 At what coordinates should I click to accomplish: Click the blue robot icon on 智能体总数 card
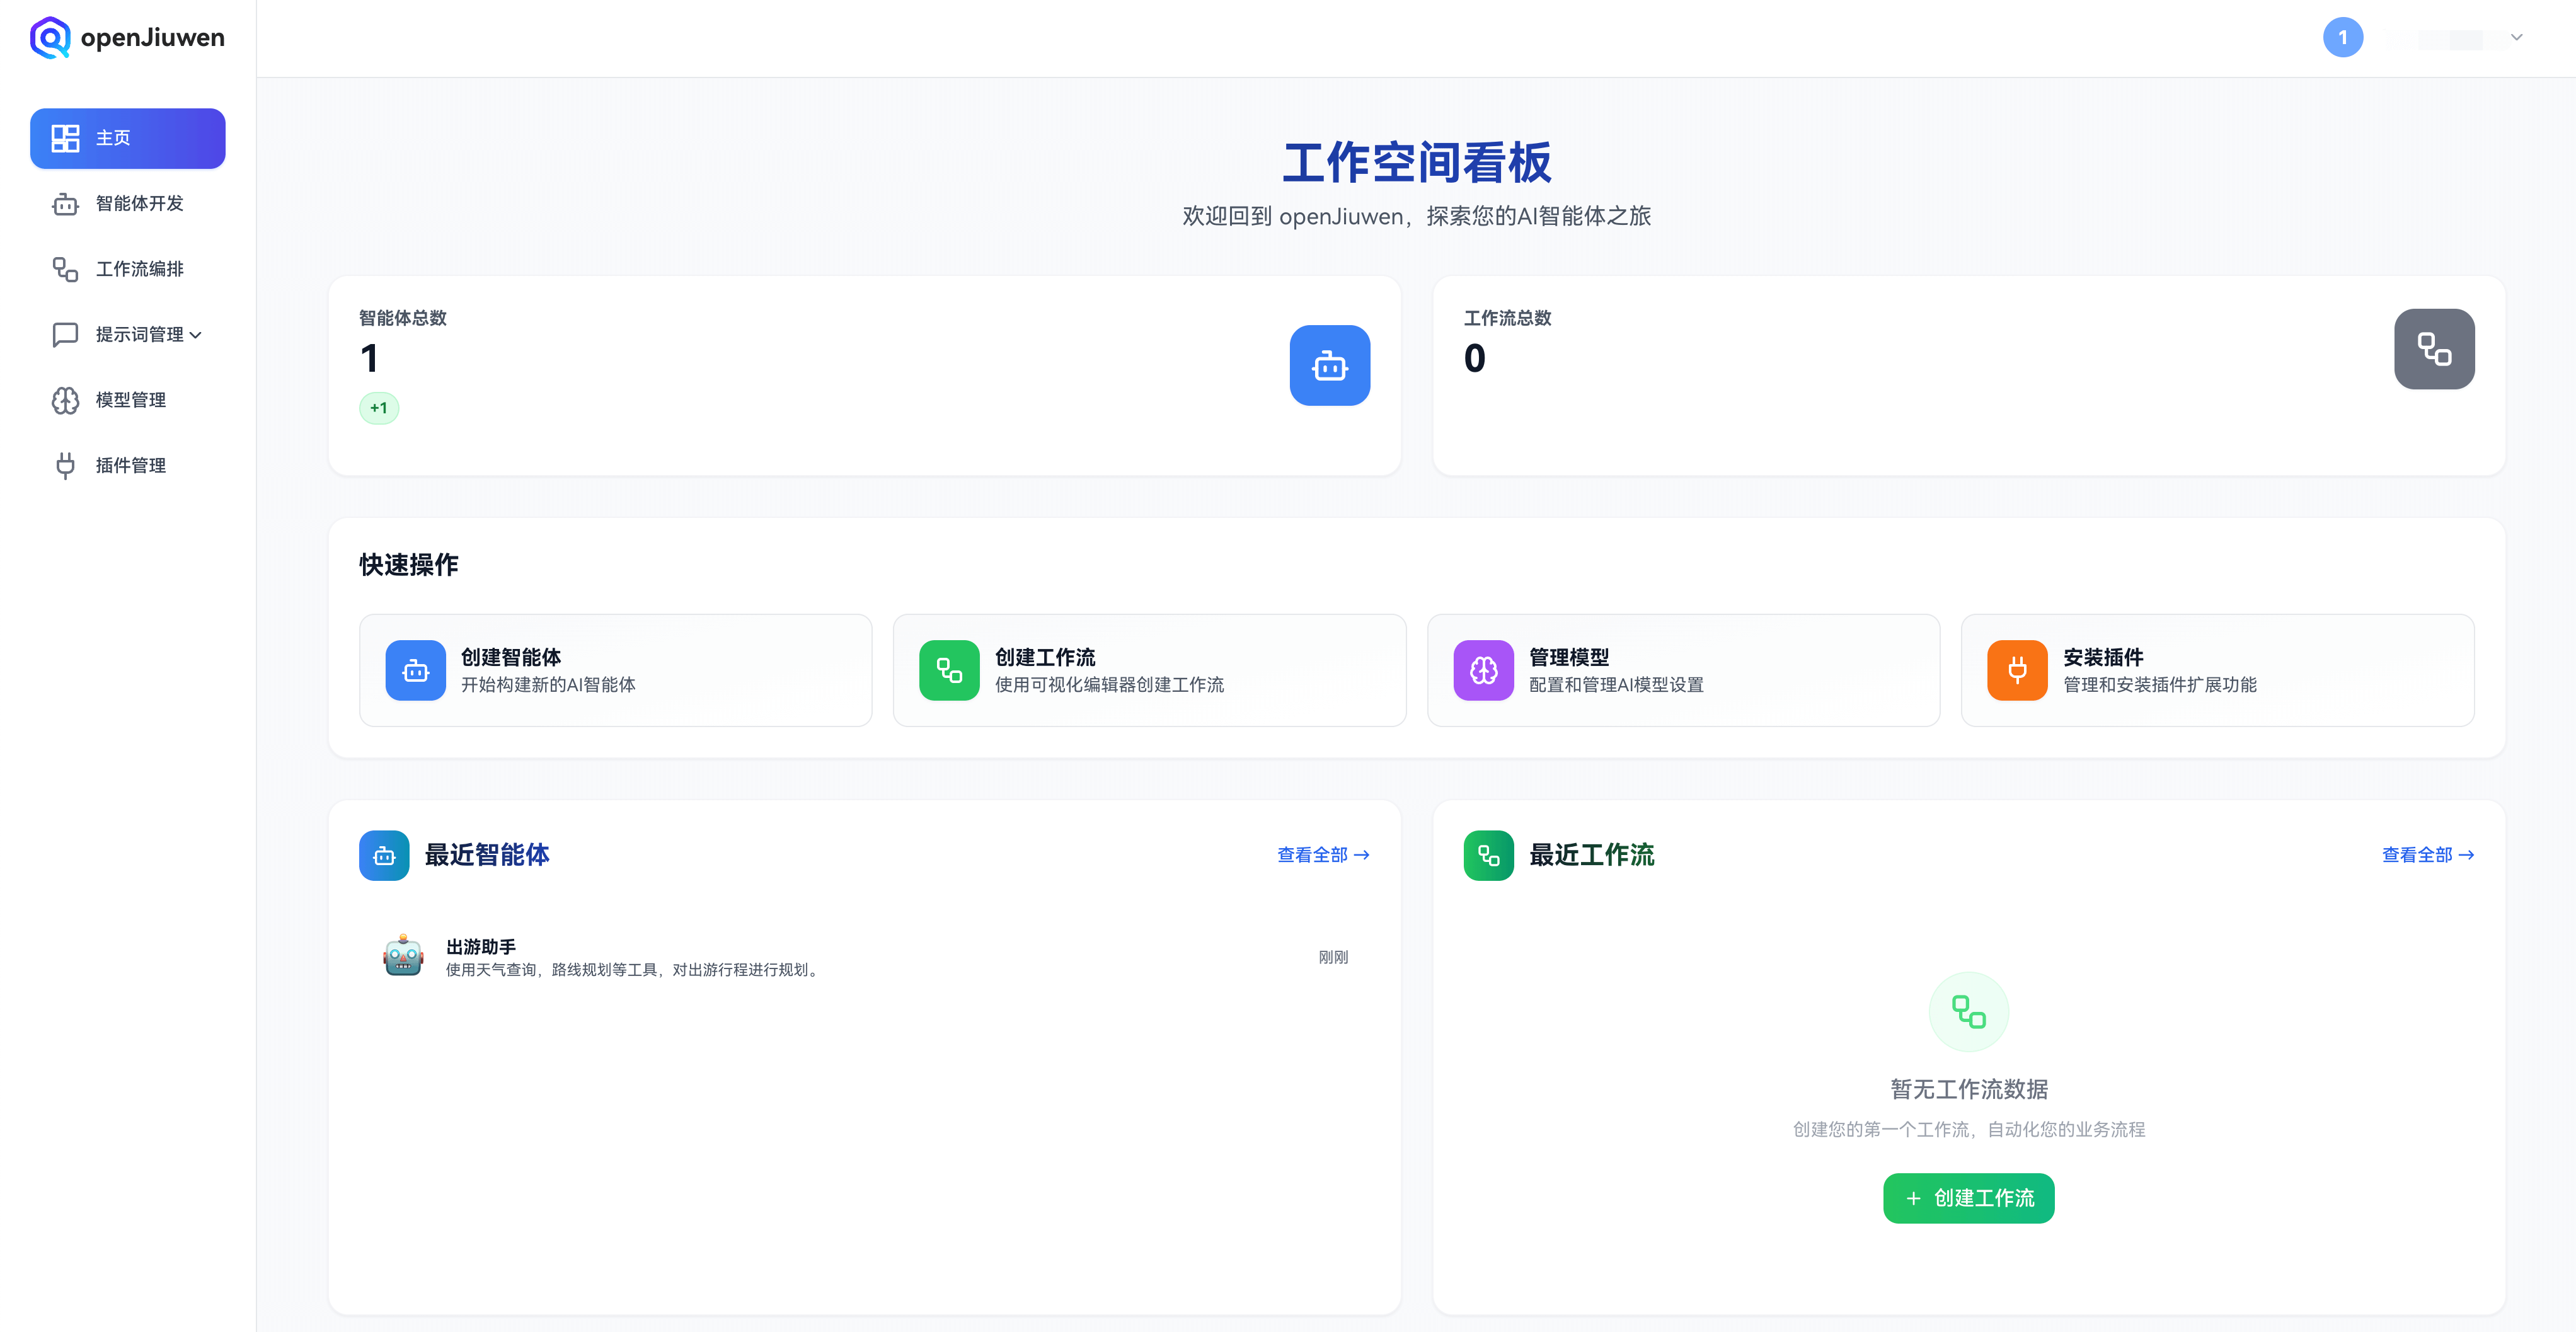pyautogui.click(x=1330, y=366)
